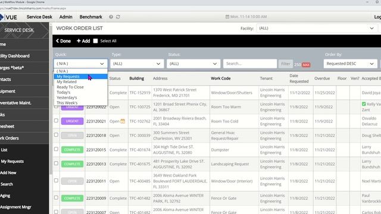Open Admin top menu
This screenshot has width=381, height=214.
[66, 17]
